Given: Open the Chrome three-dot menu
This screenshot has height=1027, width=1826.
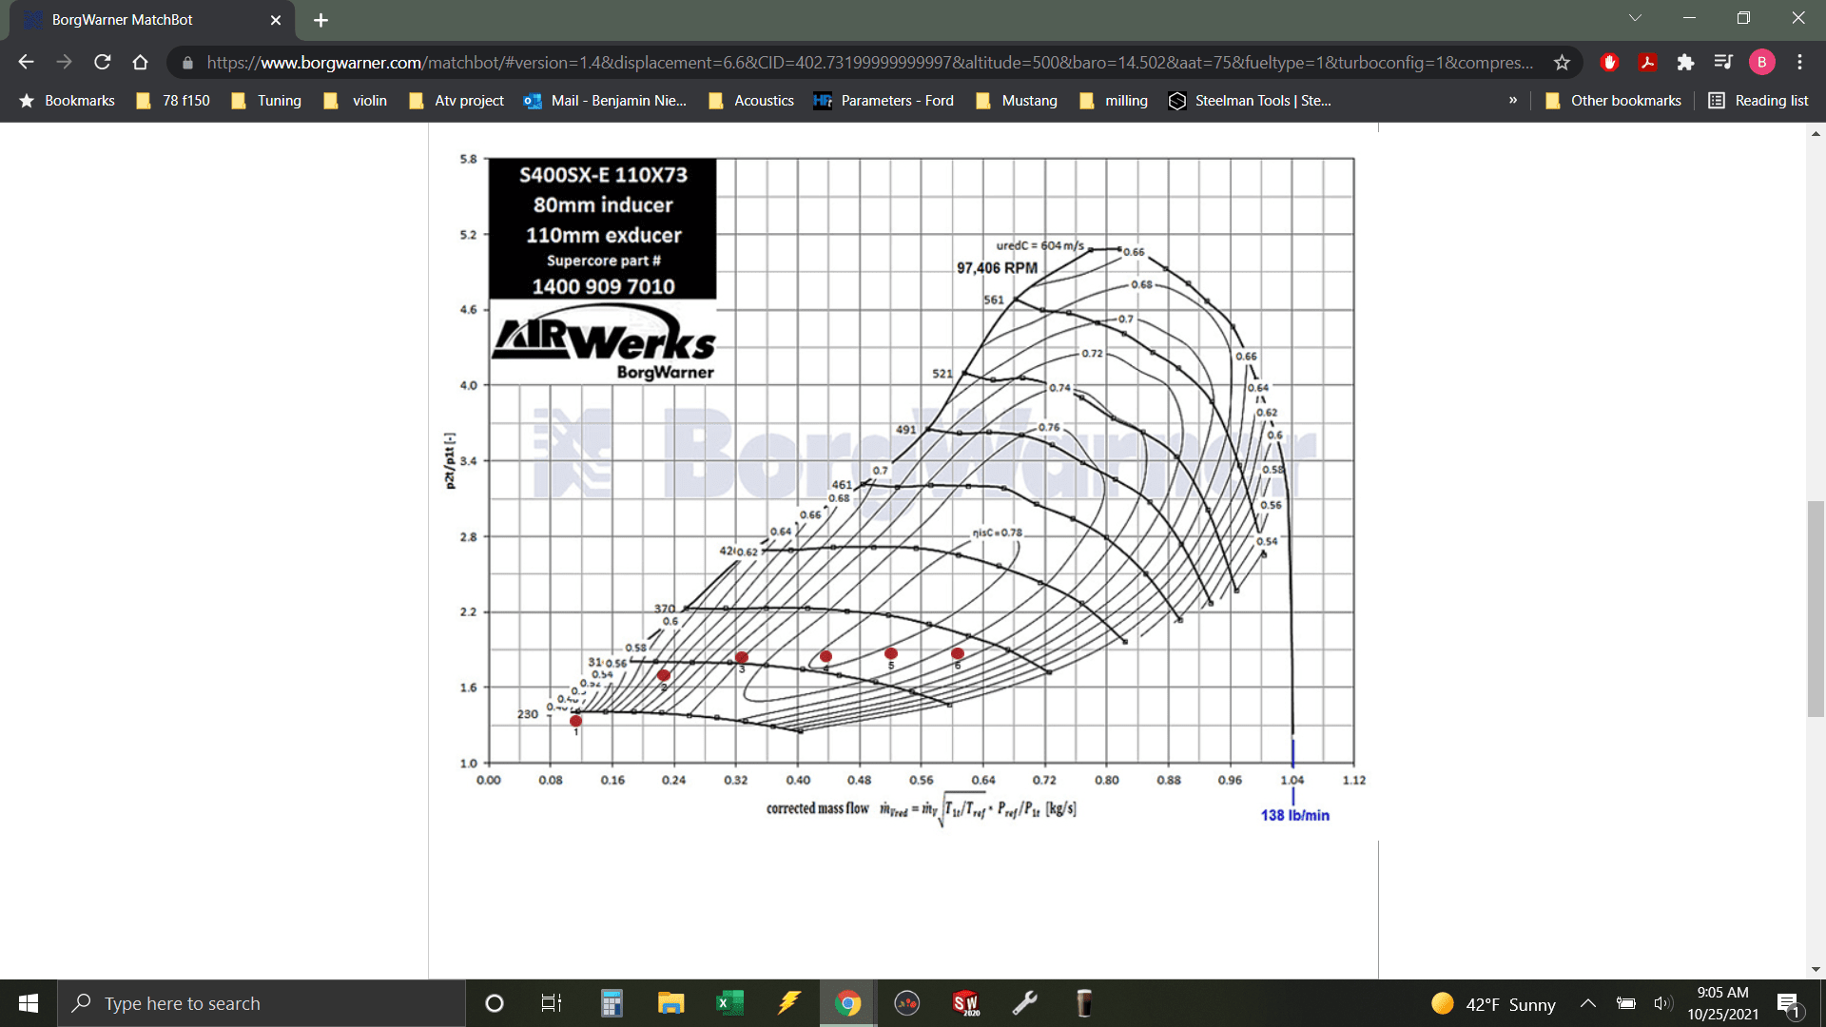Looking at the screenshot, I should 1799,62.
